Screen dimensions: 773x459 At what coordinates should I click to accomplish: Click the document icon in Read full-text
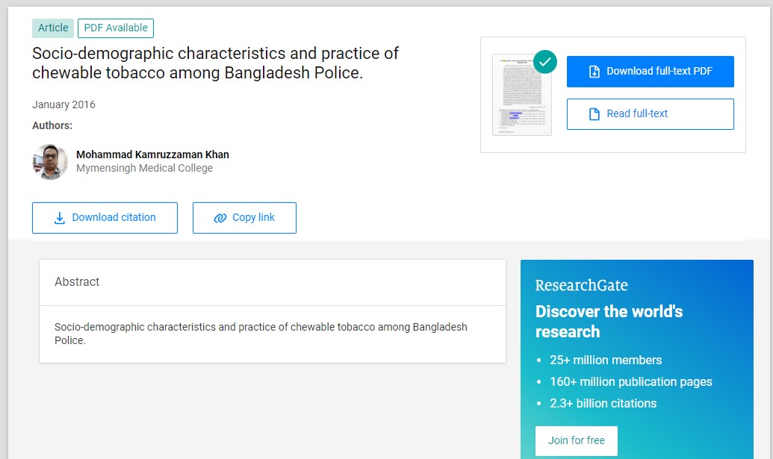[595, 114]
